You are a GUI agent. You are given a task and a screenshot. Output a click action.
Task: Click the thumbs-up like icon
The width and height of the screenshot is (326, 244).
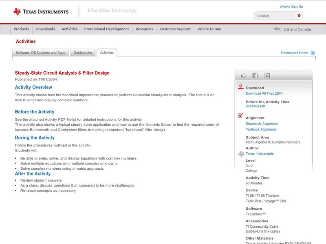point(243,75)
